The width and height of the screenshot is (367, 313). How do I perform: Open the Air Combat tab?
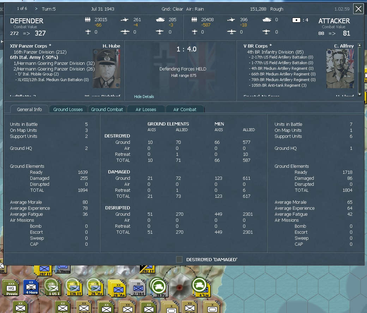(x=185, y=109)
